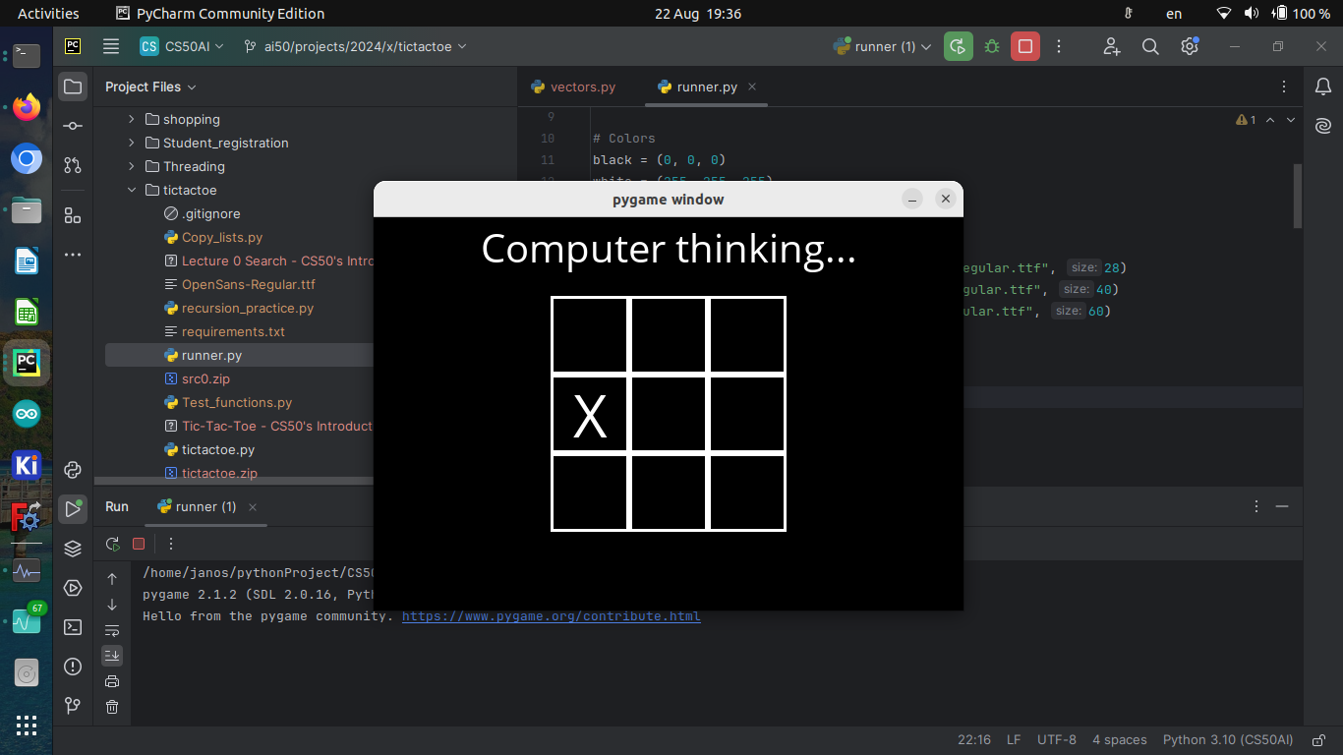1343x755 pixels.
Task: Open the Services tool window
Action: click(x=73, y=588)
